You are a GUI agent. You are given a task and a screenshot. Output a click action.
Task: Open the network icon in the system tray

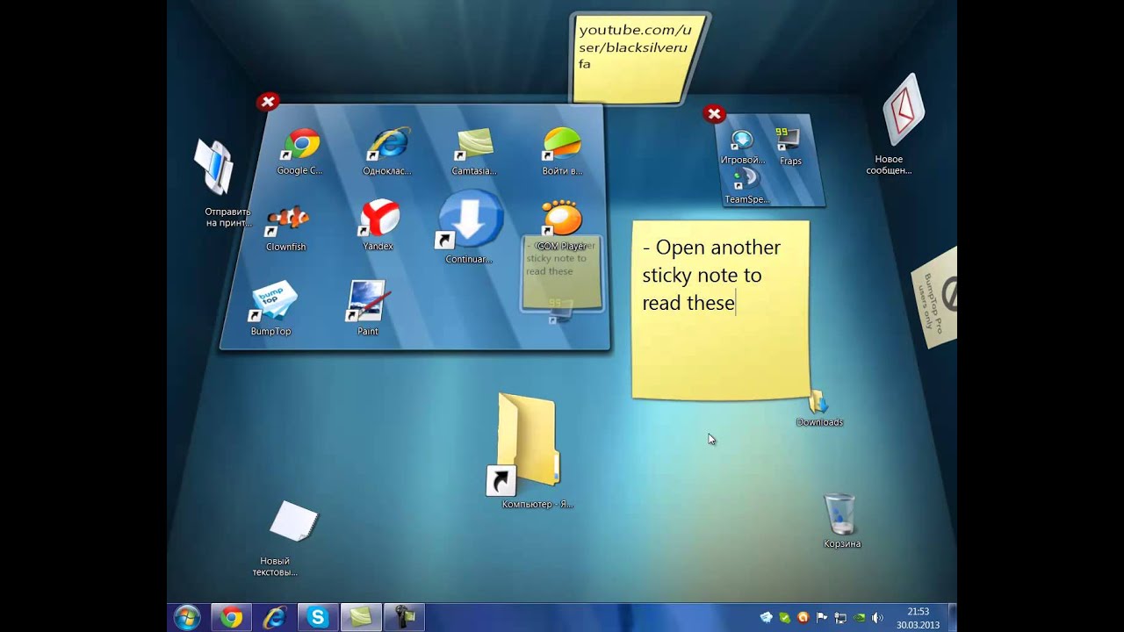840,618
